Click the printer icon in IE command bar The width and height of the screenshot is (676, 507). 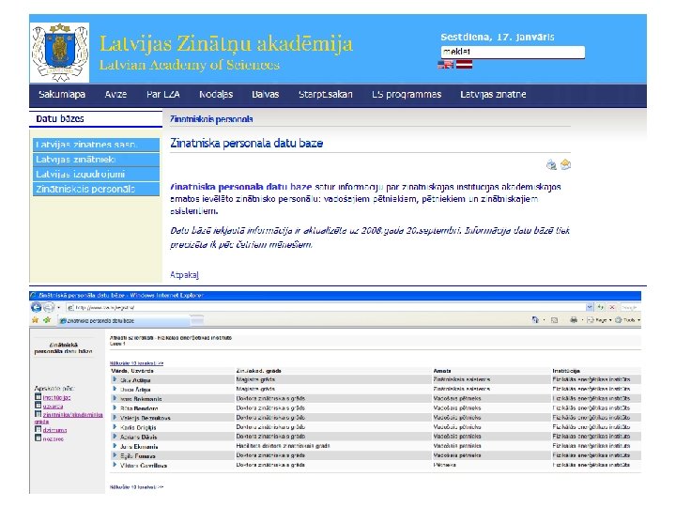click(574, 320)
